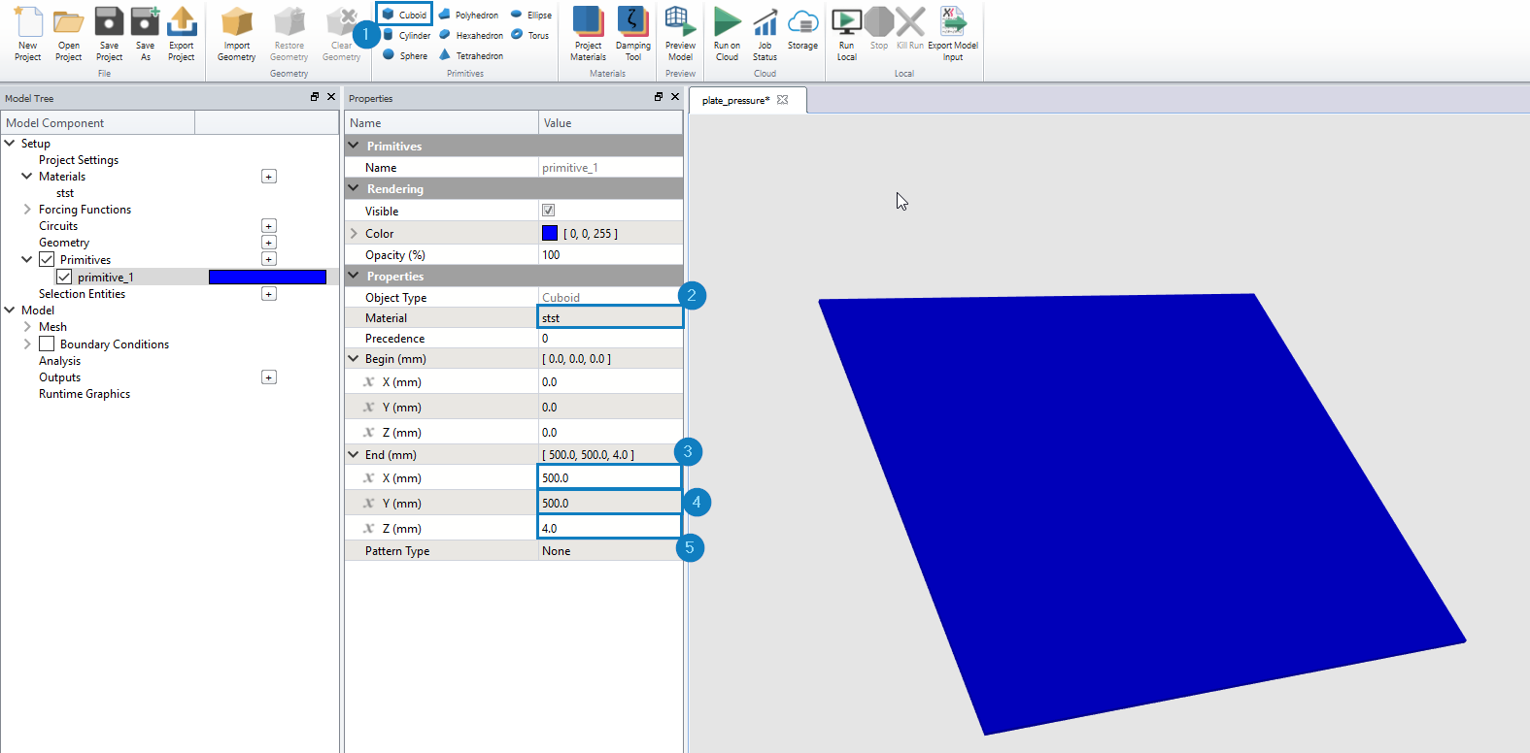Close the plate_pressure tab
The image size is (1530, 753).
click(783, 100)
